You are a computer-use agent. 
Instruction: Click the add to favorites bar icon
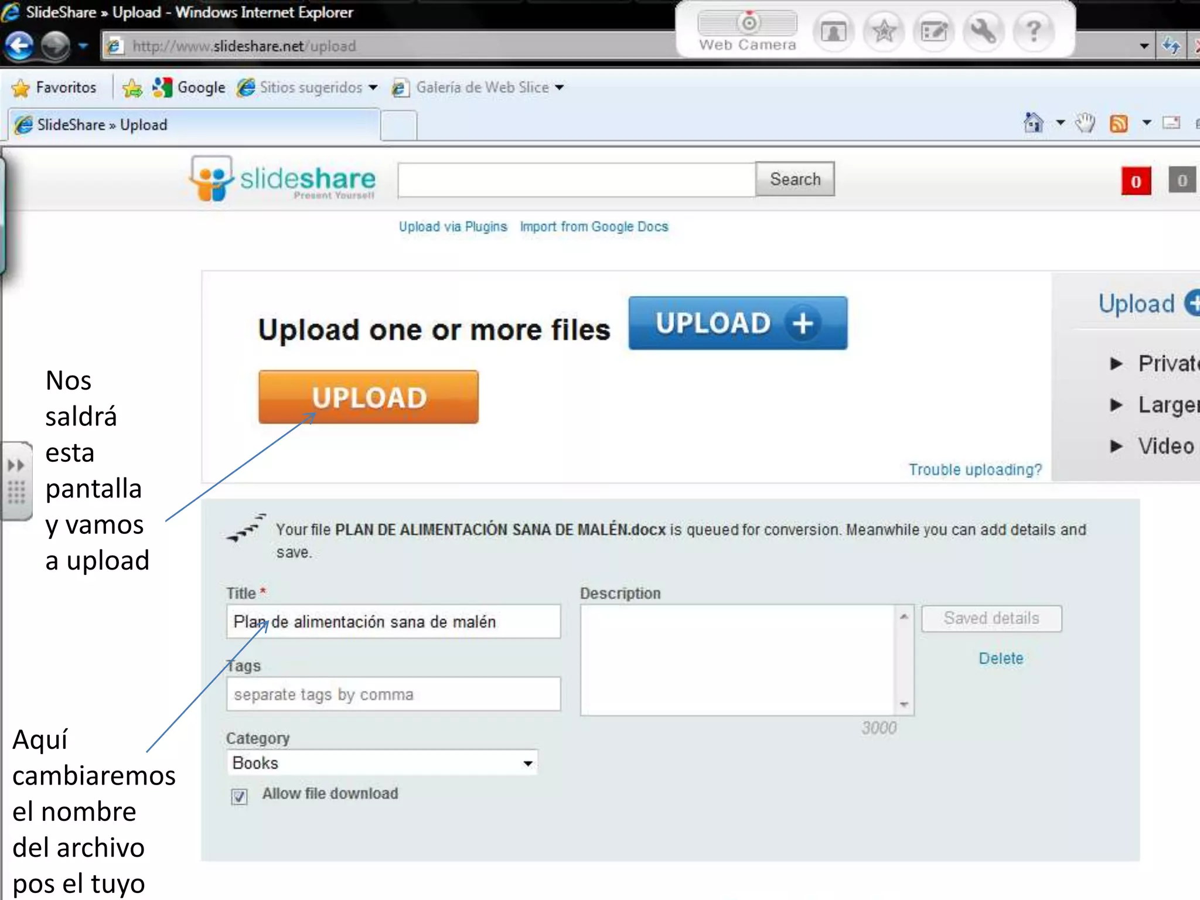[132, 88]
